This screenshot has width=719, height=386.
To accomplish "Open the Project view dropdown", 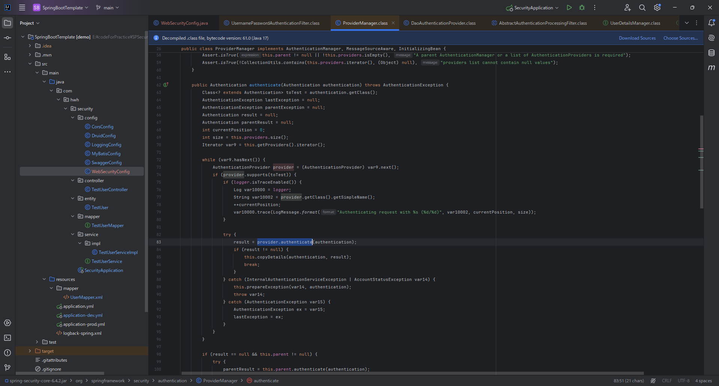I will coord(30,23).
